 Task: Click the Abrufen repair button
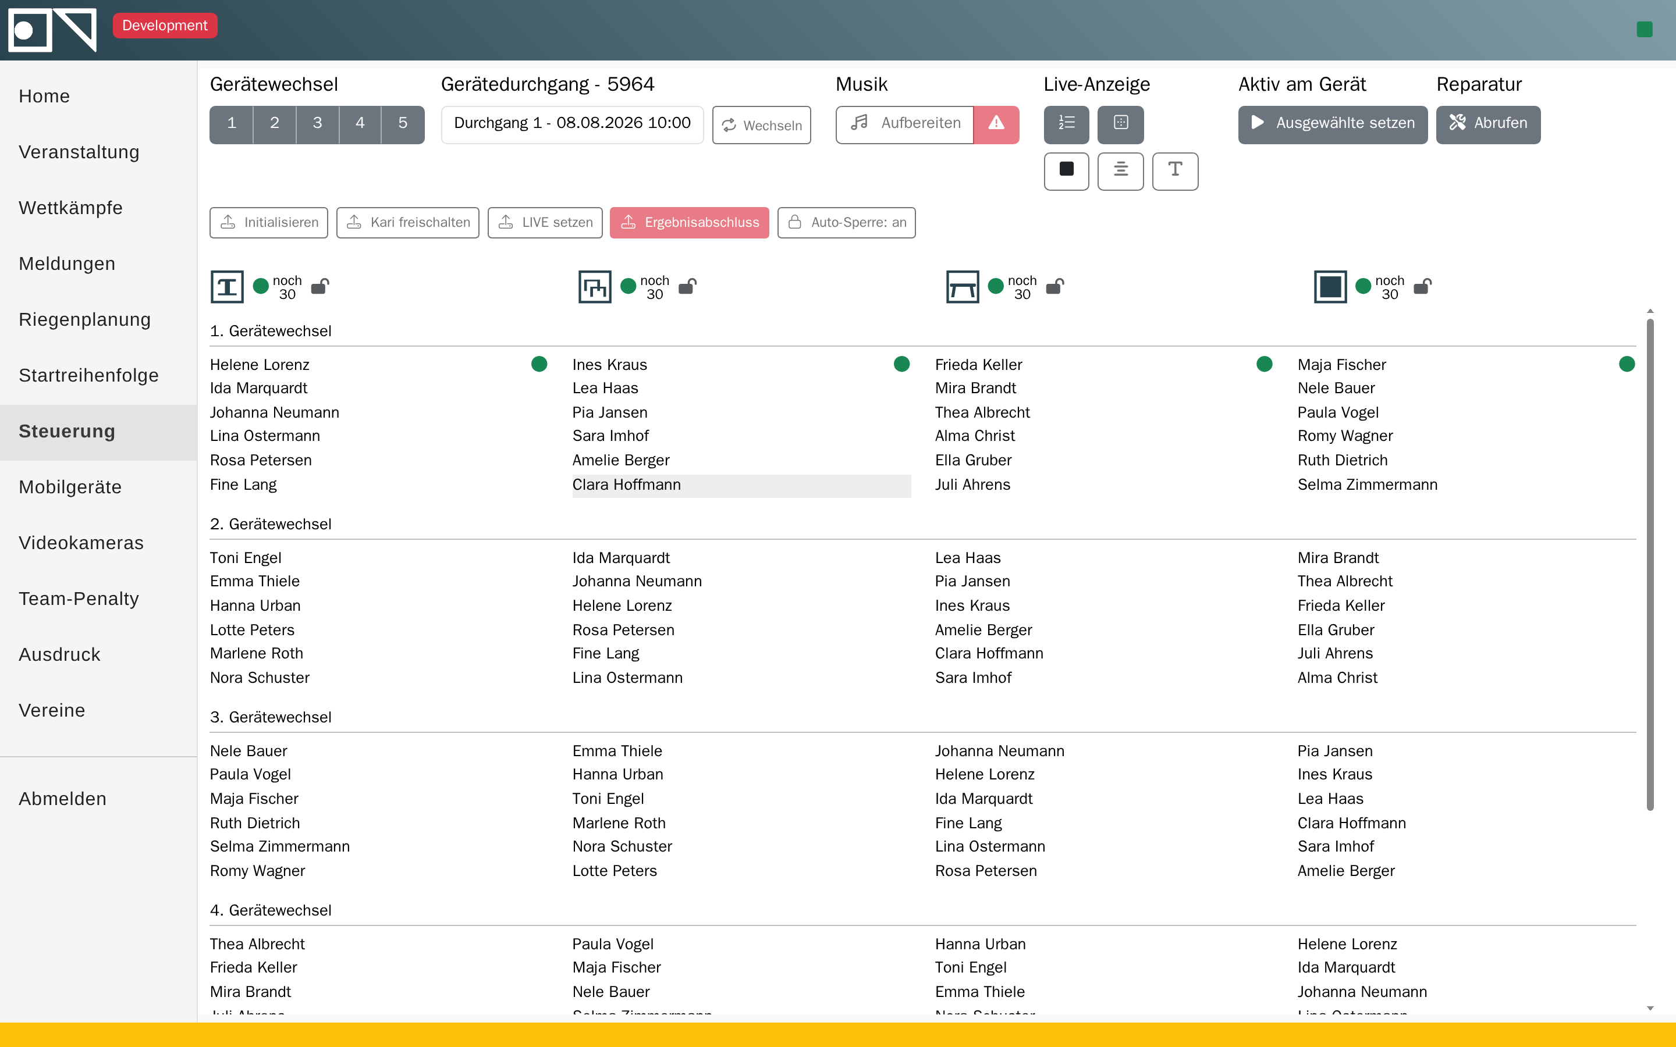1488,124
